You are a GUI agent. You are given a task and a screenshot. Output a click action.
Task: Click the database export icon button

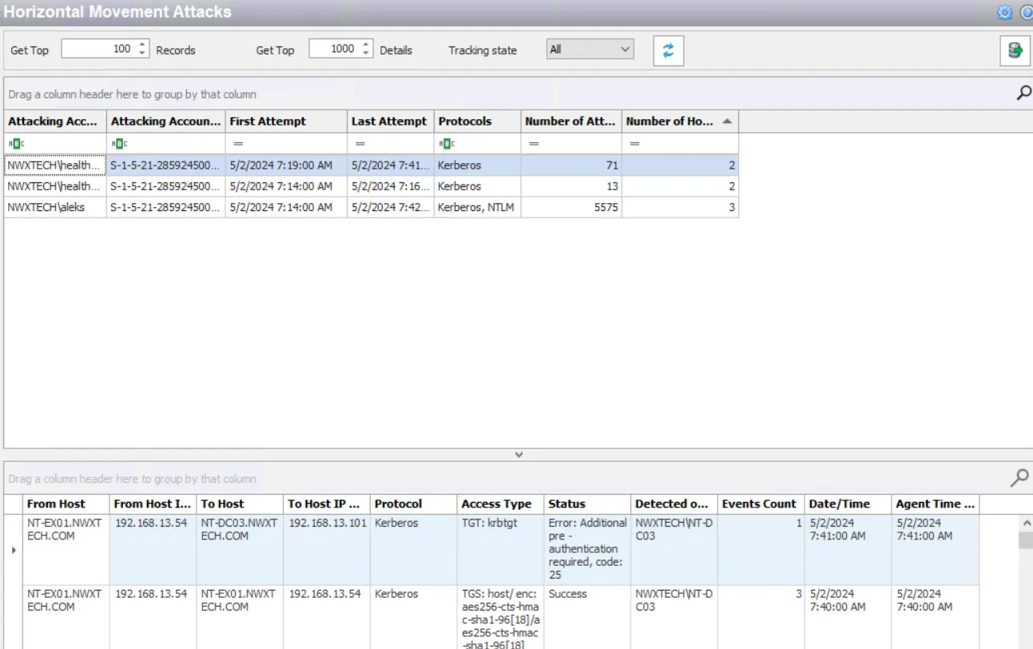coord(1015,50)
